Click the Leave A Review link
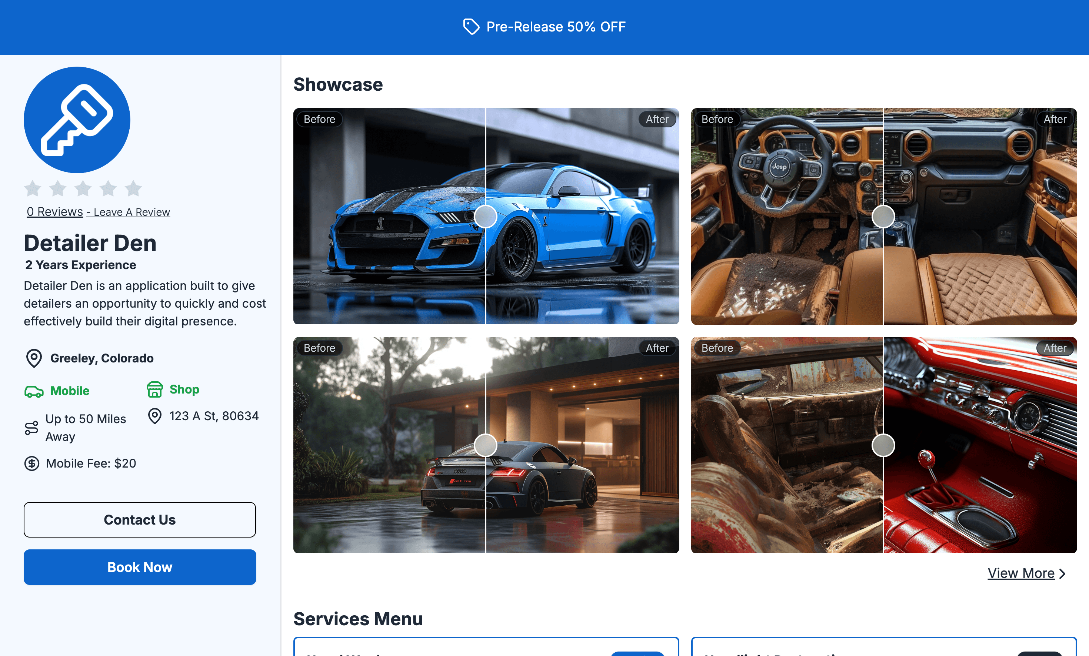The height and width of the screenshot is (656, 1089). (x=132, y=212)
